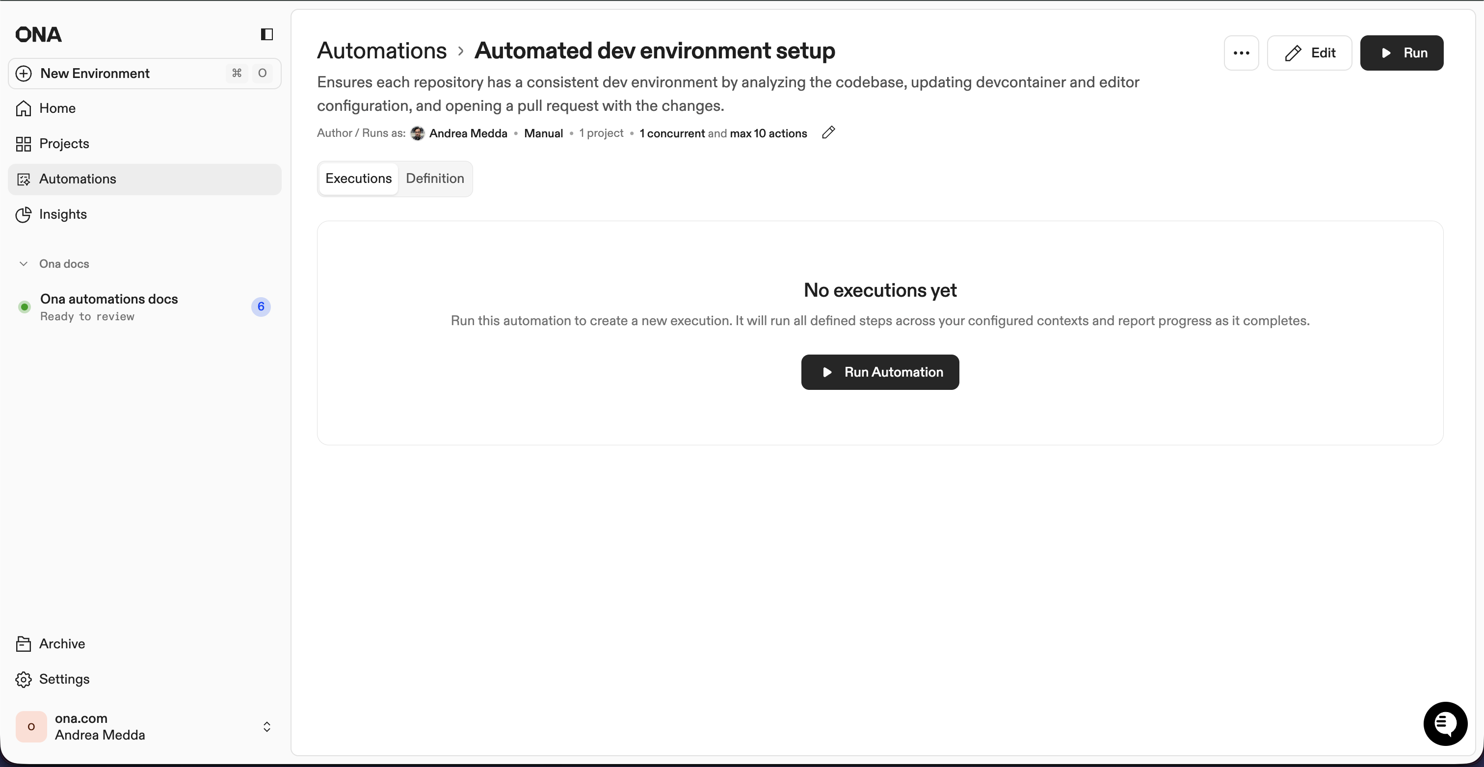Select the Projects sidebar icon
Viewport: 1484px width, 767px height.
click(24, 143)
